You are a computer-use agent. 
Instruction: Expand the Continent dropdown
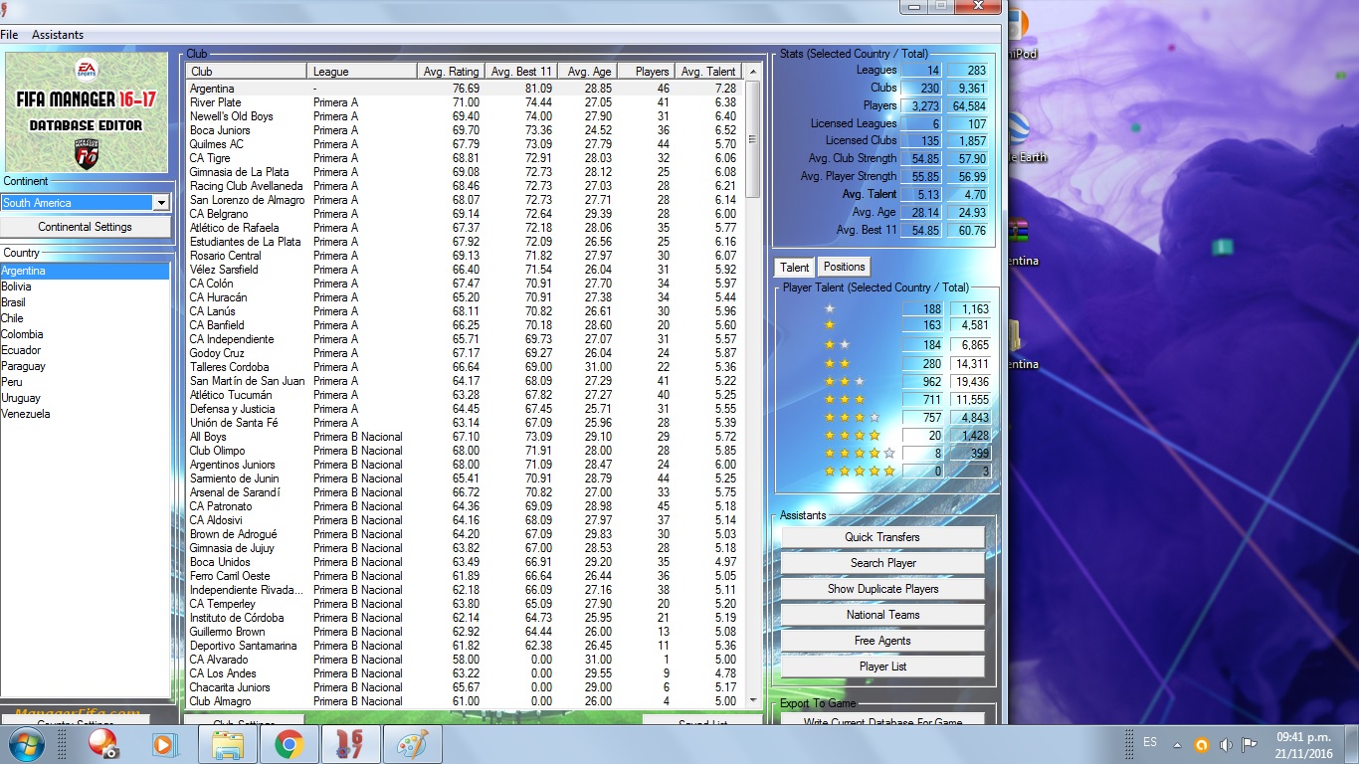click(x=161, y=203)
